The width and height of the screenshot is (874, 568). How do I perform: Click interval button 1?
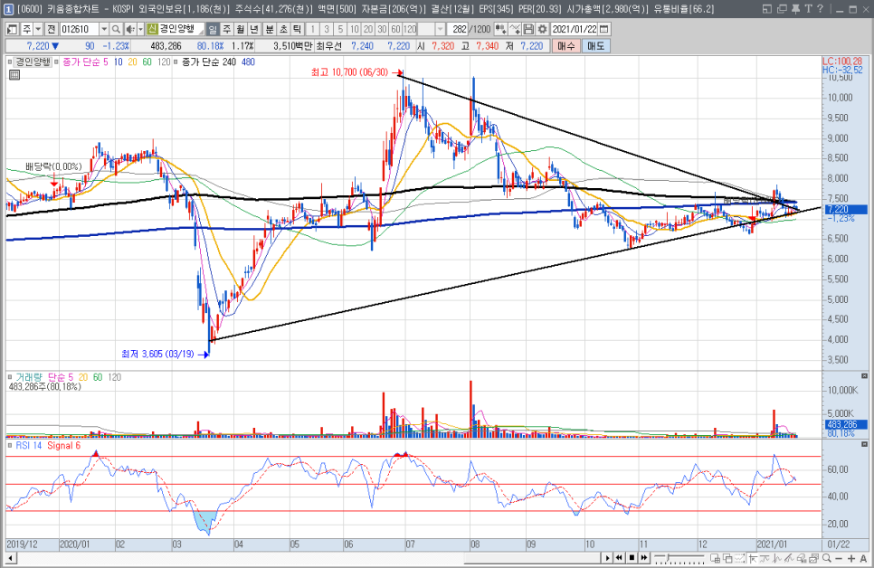click(x=312, y=29)
